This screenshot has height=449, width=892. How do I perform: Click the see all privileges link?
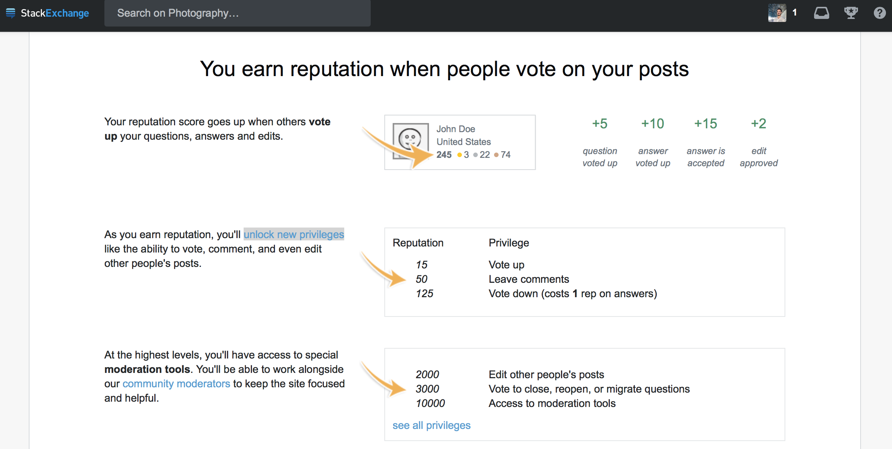[x=431, y=425]
